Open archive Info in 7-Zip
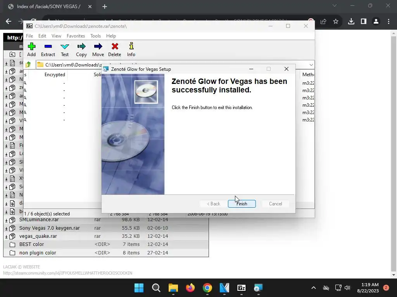 click(x=131, y=50)
